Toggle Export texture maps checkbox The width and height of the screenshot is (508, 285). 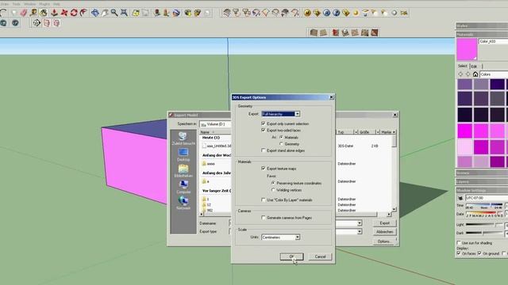pyautogui.click(x=263, y=169)
